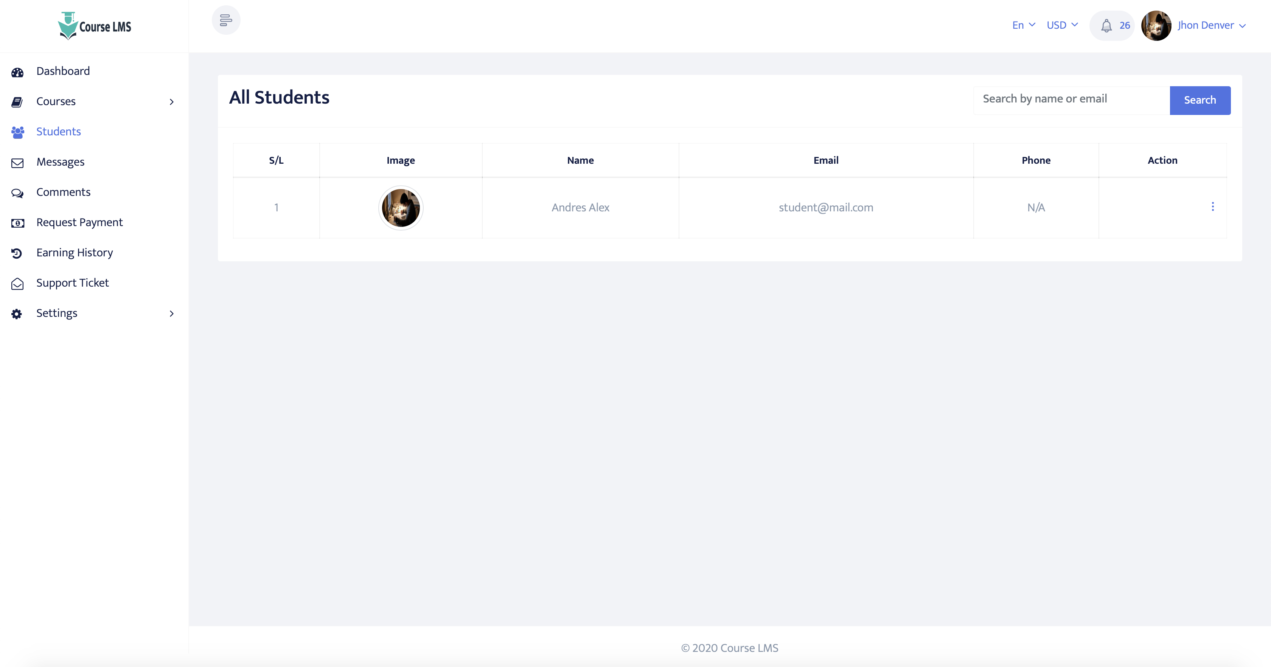Viewport: 1271px width, 667px height.
Task: Open the Support Ticket envelope icon
Action: (17, 284)
